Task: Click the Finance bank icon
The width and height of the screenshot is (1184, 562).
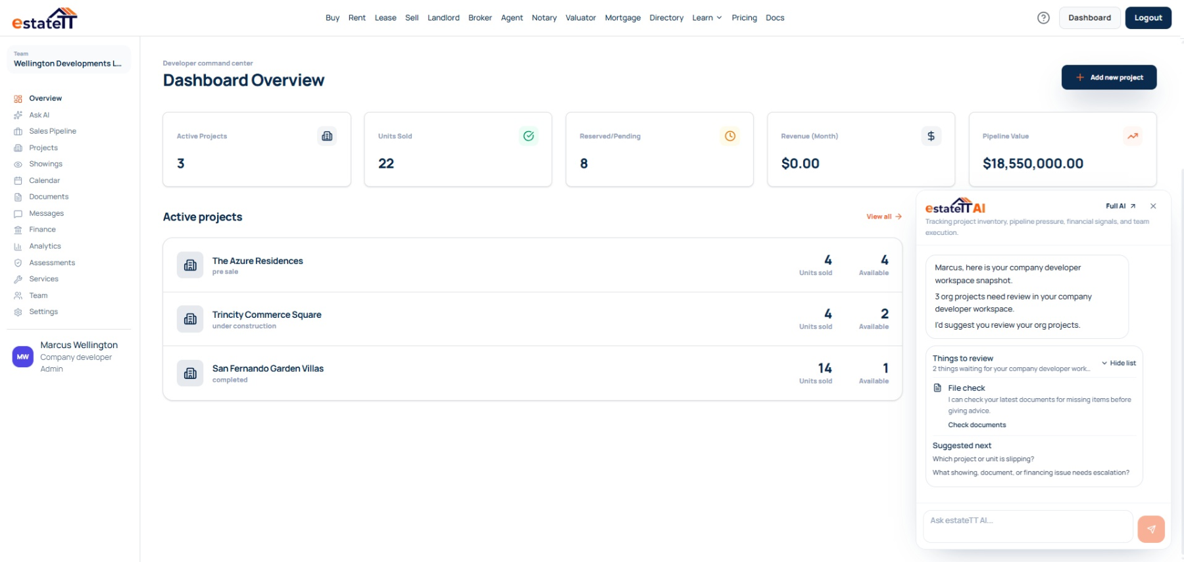Action: [18, 230]
